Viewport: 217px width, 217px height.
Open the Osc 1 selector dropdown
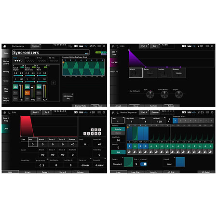coord(155,46)
